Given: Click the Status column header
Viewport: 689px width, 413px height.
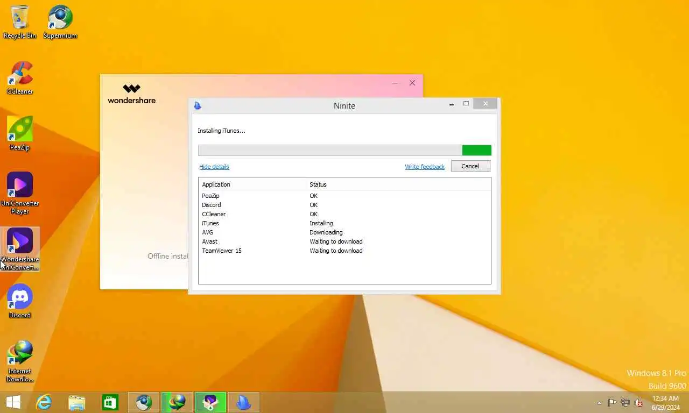Looking at the screenshot, I should coord(398,184).
